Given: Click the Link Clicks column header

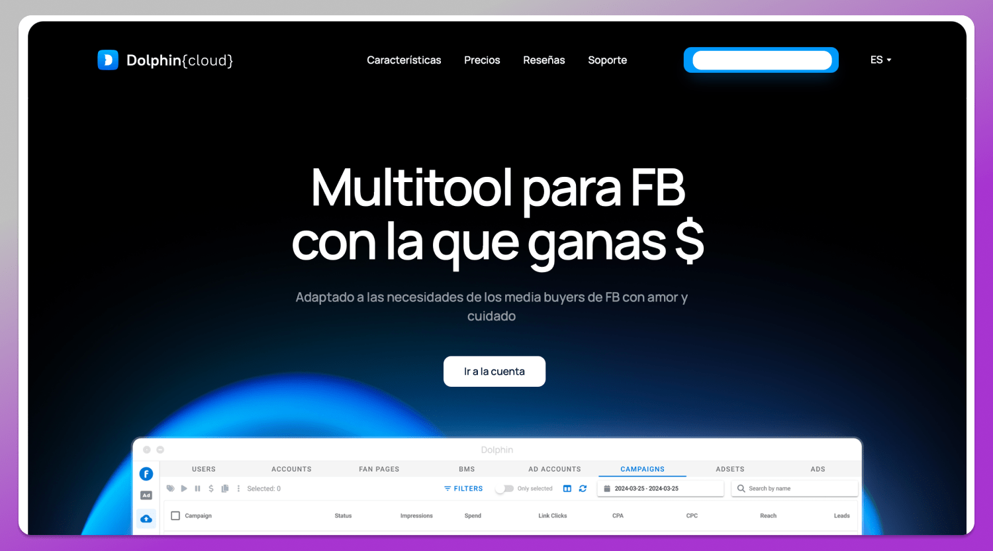Looking at the screenshot, I should point(553,516).
